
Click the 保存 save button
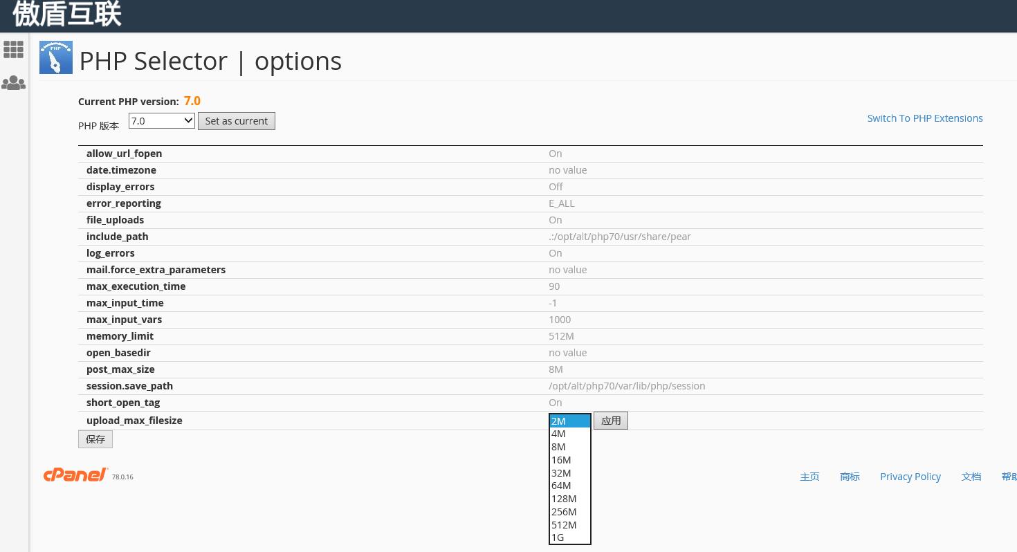coord(95,439)
